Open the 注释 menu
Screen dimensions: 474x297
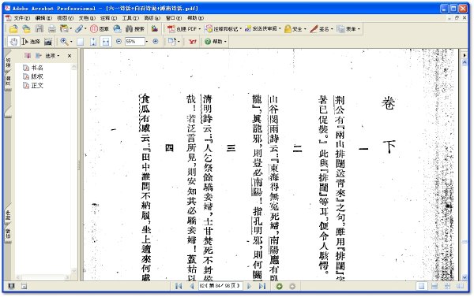click(x=108, y=18)
